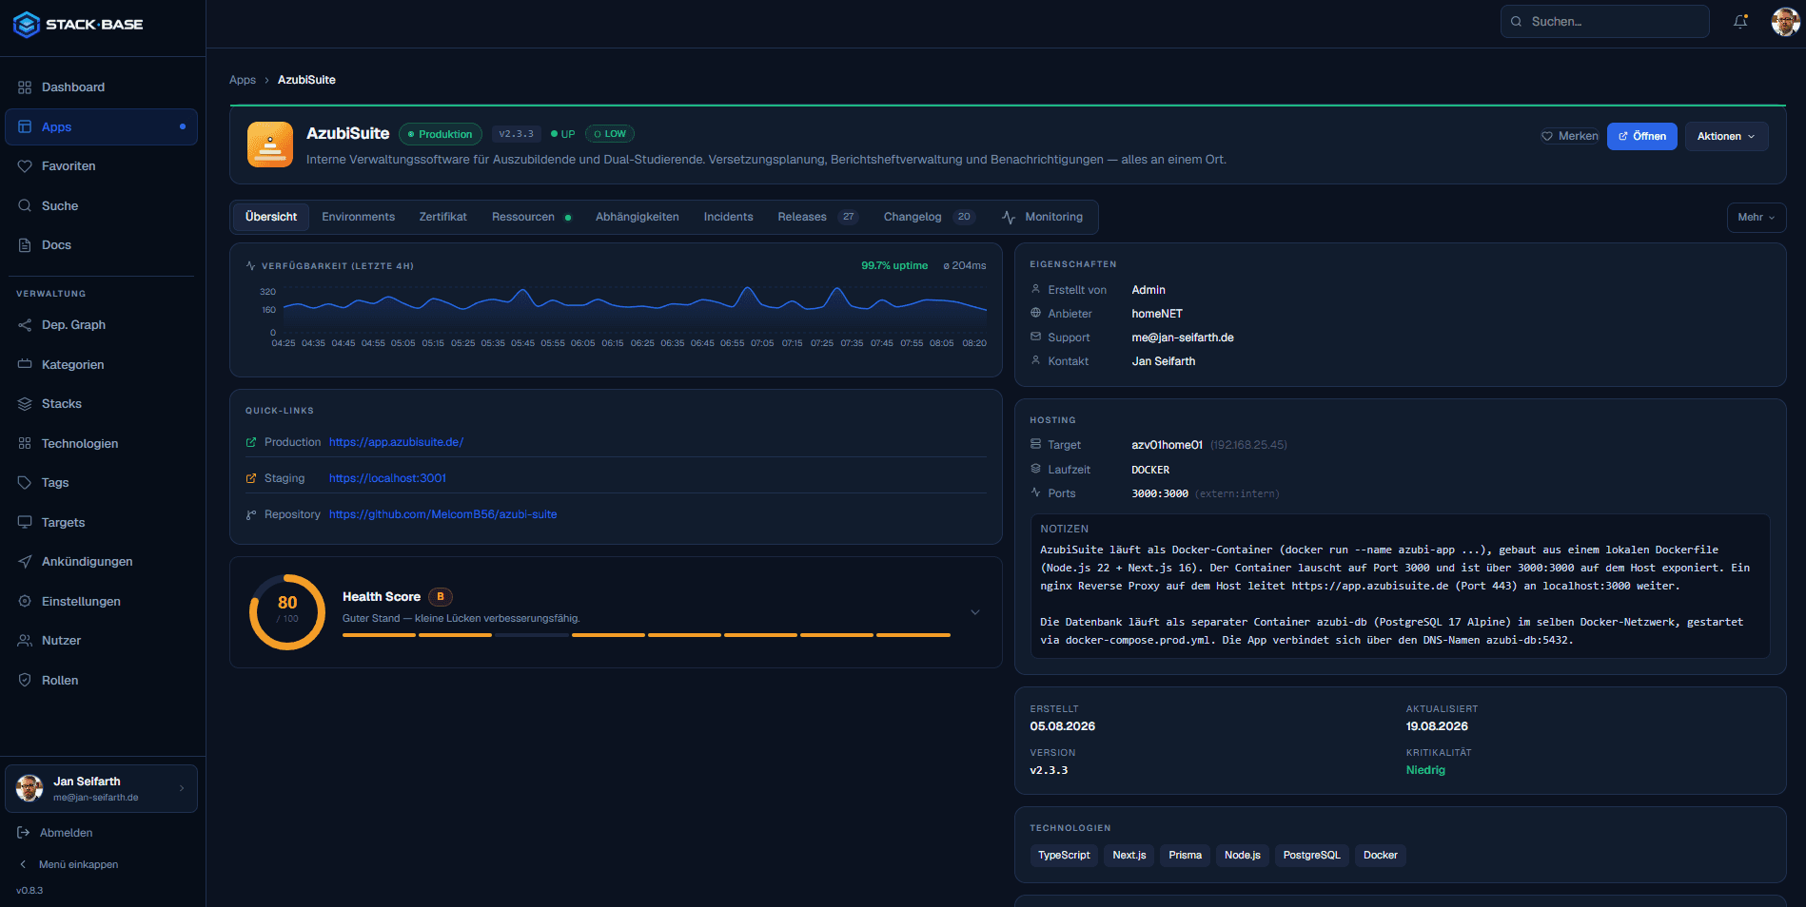Open the Staging localhost:3001 link

(387, 478)
